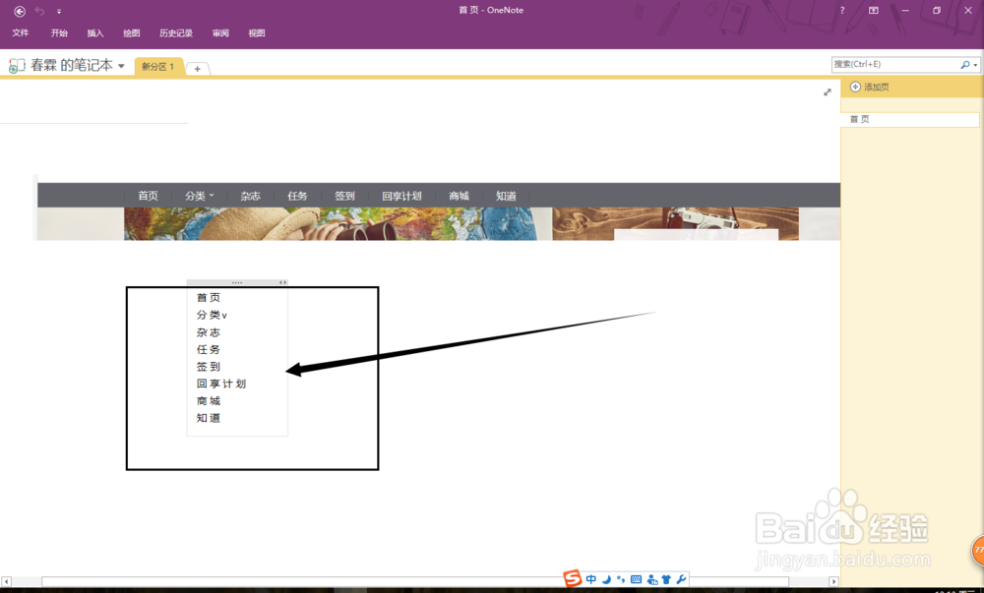This screenshot has height=593, width=984.
Task: Click 任务 in the image navigation bar
Action: tap(297, 196)
